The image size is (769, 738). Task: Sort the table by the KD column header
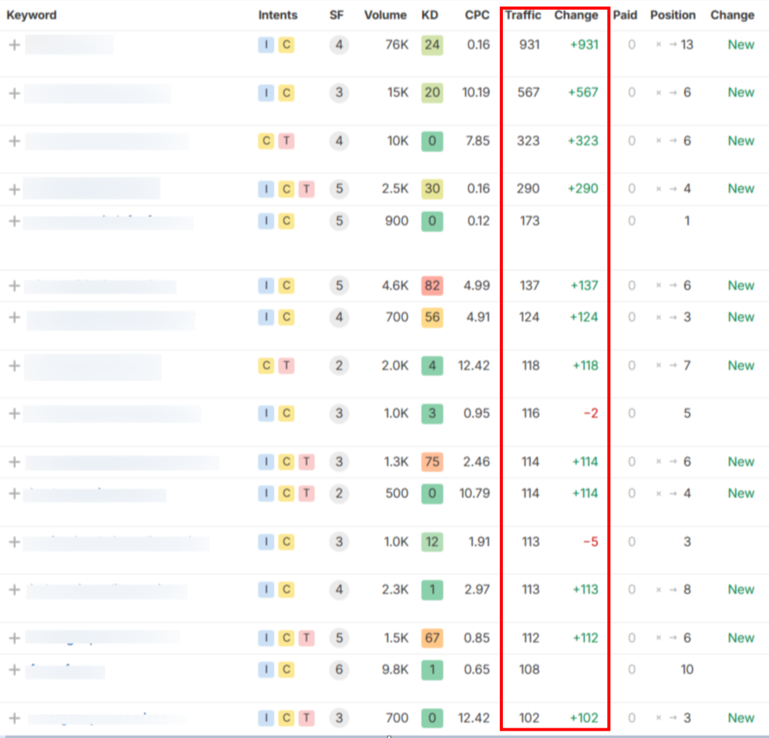(x=429, y=15)
